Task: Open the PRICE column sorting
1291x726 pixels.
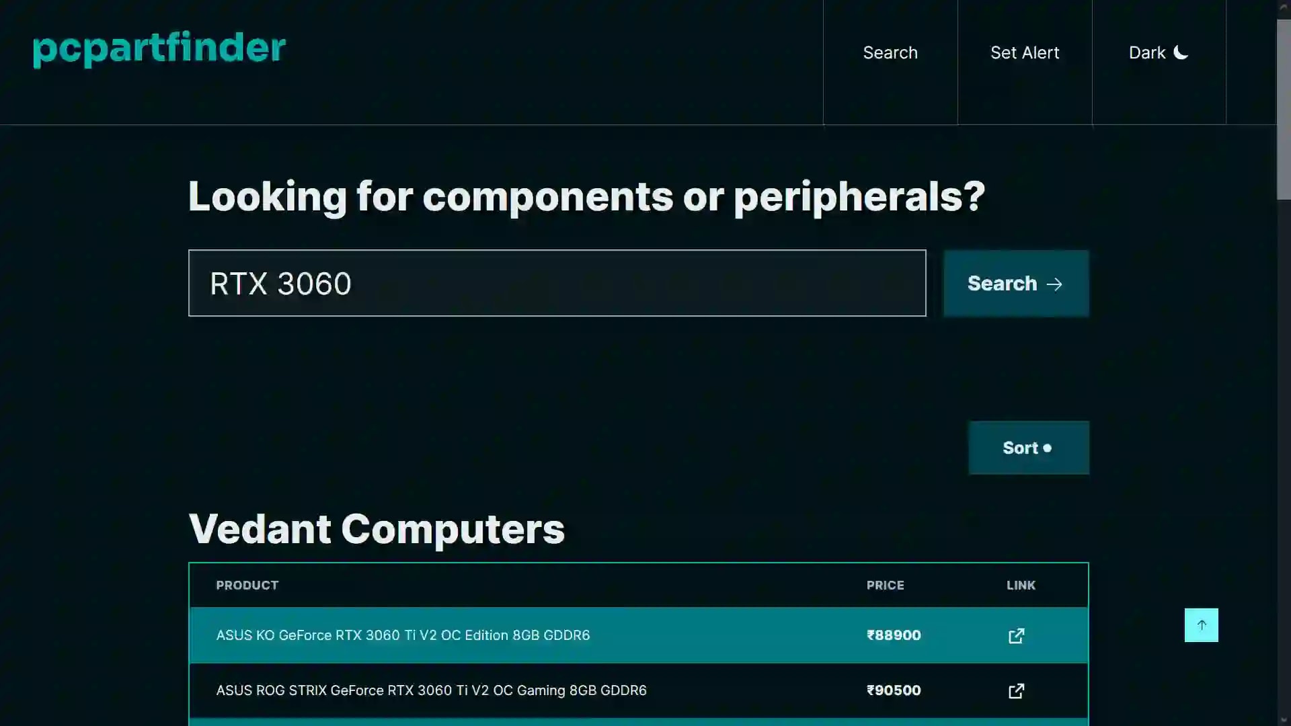Action: [885, 585]
